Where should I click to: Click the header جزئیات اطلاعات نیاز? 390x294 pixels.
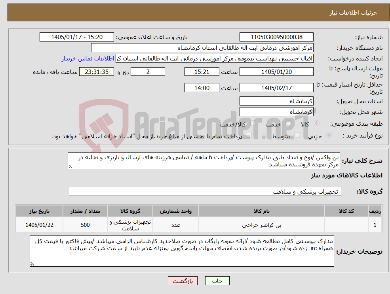click(x=354, y=13)
